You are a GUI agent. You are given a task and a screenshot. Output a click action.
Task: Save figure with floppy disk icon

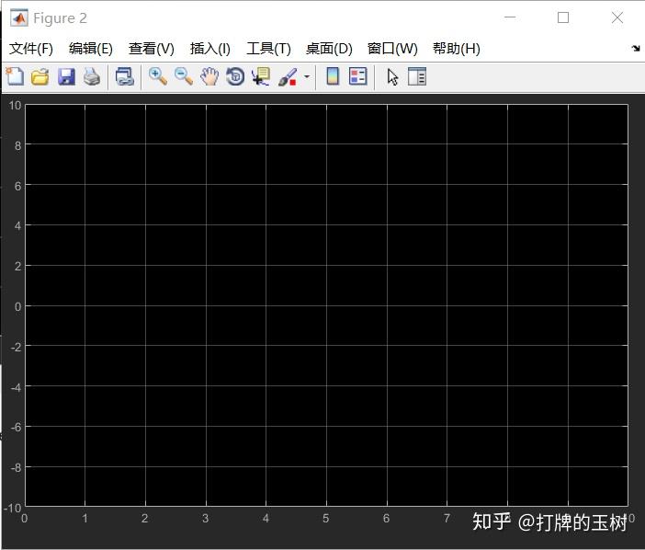(x=66, y=76)
